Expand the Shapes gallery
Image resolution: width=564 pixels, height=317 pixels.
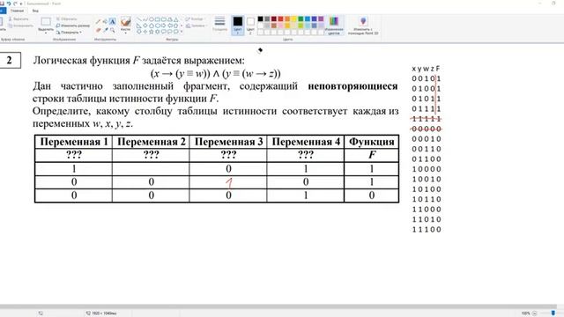pyautogui.click(x=182, y=32)
